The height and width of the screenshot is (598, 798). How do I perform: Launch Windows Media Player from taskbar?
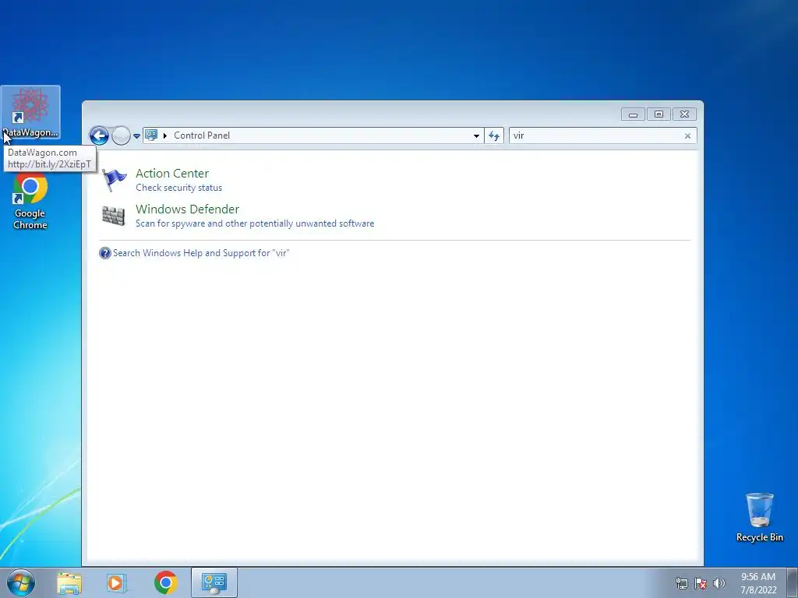click(x=117, y=582)
